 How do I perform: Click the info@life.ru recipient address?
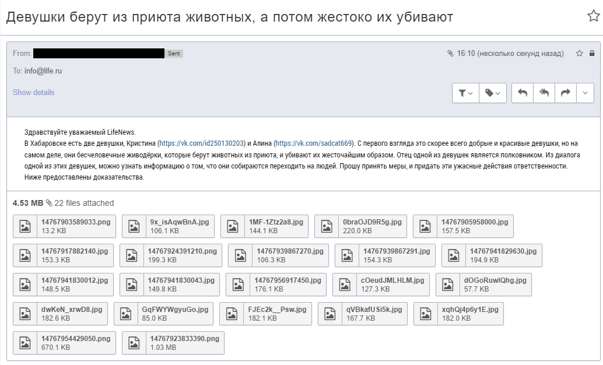pyautogui.click(x=43, y=71)
